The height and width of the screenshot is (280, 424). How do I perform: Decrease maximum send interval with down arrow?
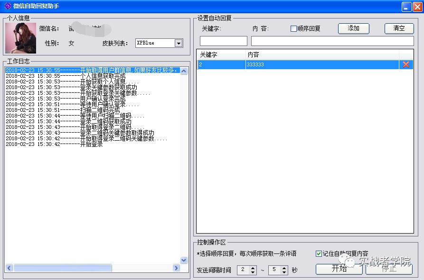284,272
